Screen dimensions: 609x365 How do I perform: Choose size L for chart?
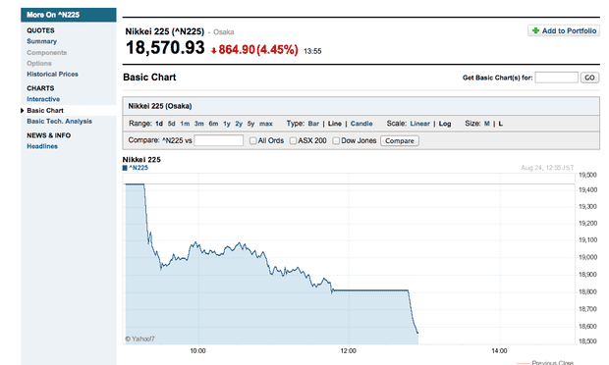click(500, 124)
